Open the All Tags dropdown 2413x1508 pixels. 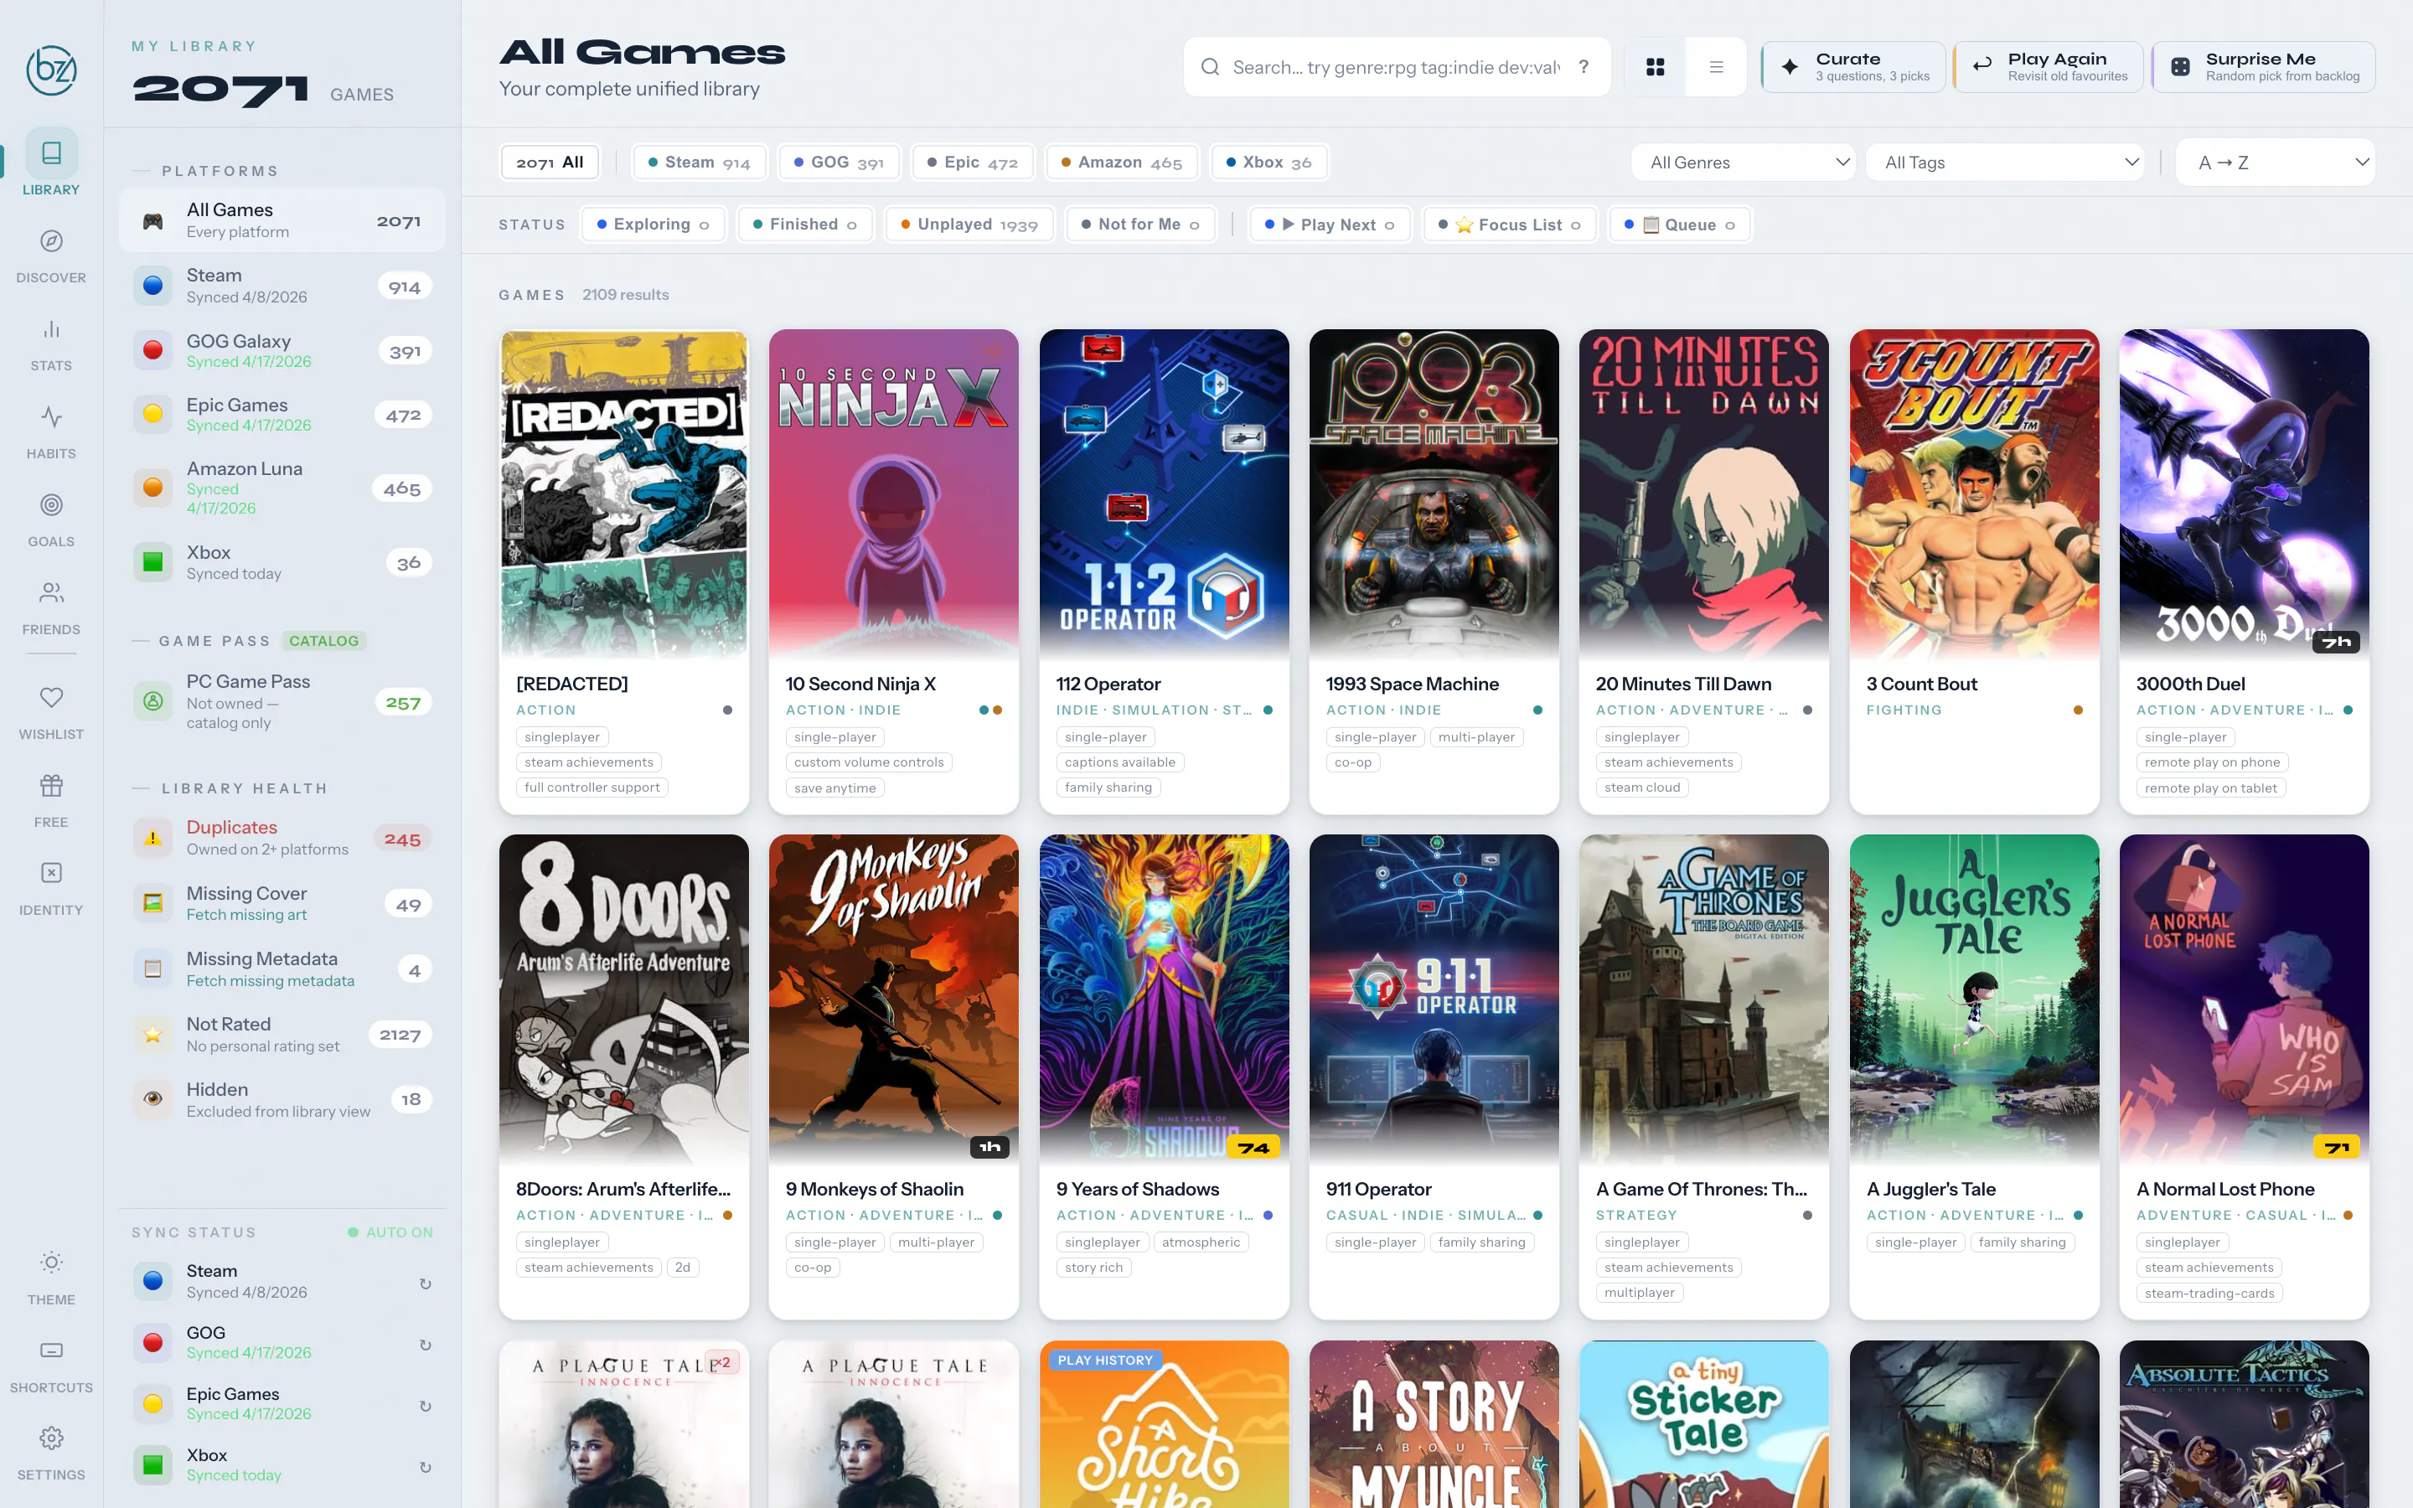tap(2006, 163)
